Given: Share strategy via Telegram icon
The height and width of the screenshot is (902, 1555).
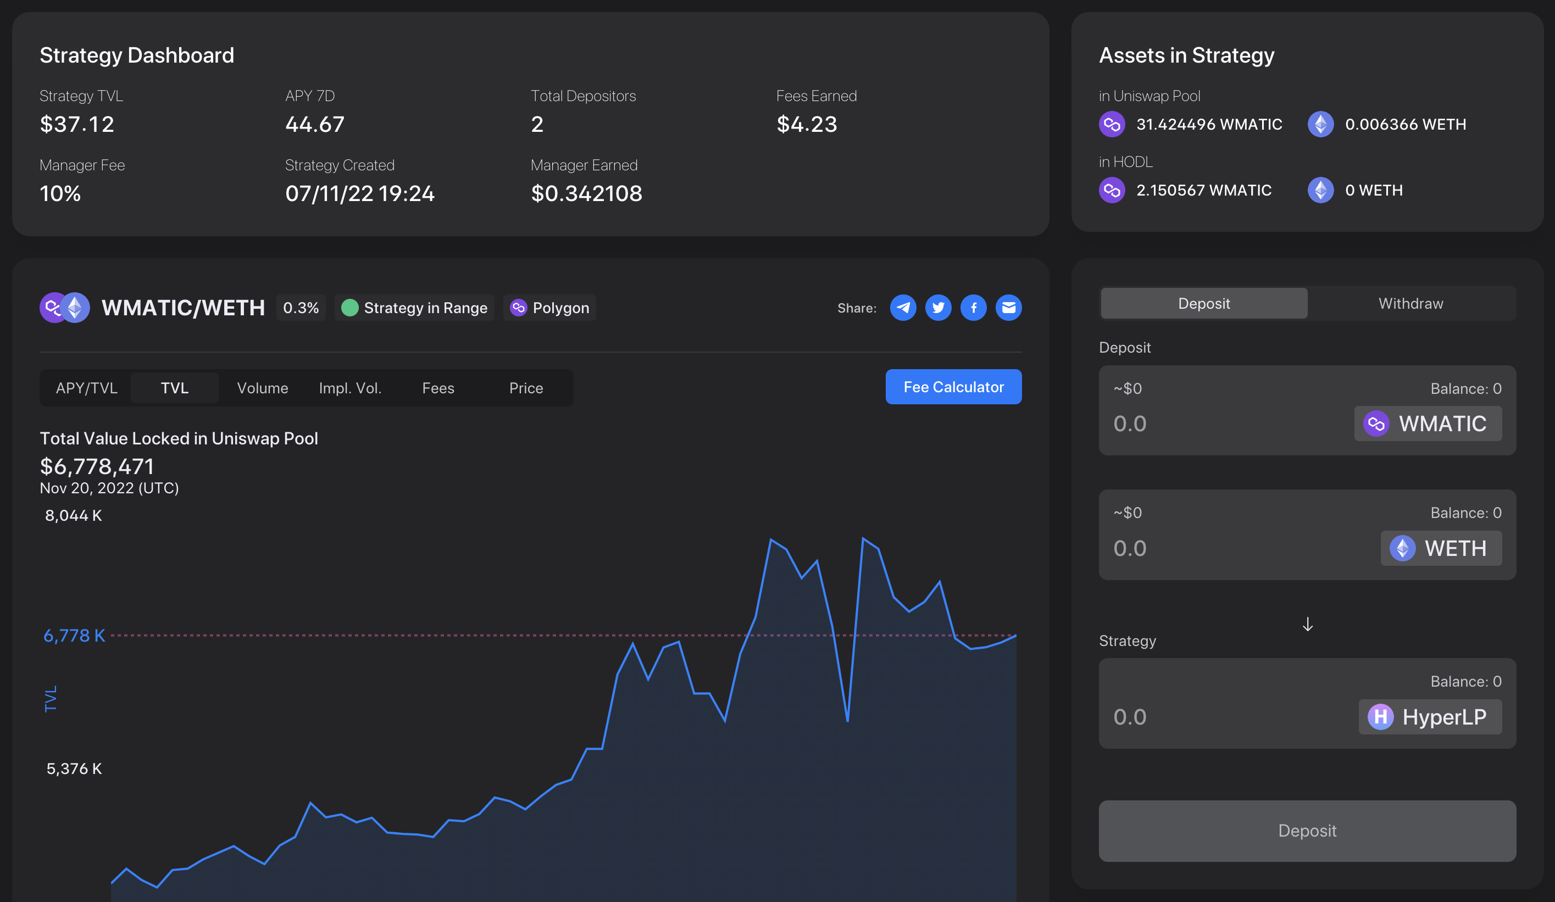Looking at the screenshot, I should [x=903, y=307].
